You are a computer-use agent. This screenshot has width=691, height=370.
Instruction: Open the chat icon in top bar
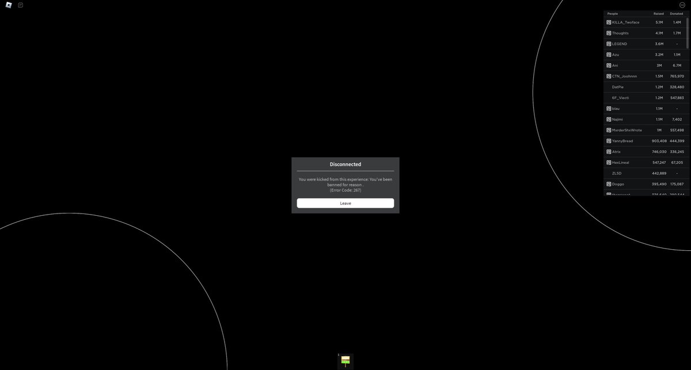point(21,5)
